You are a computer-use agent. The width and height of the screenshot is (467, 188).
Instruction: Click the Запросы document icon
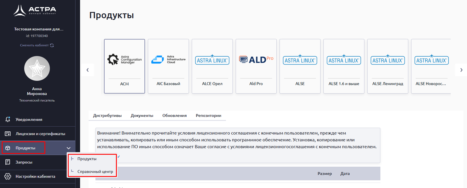[x=8, y=162]
